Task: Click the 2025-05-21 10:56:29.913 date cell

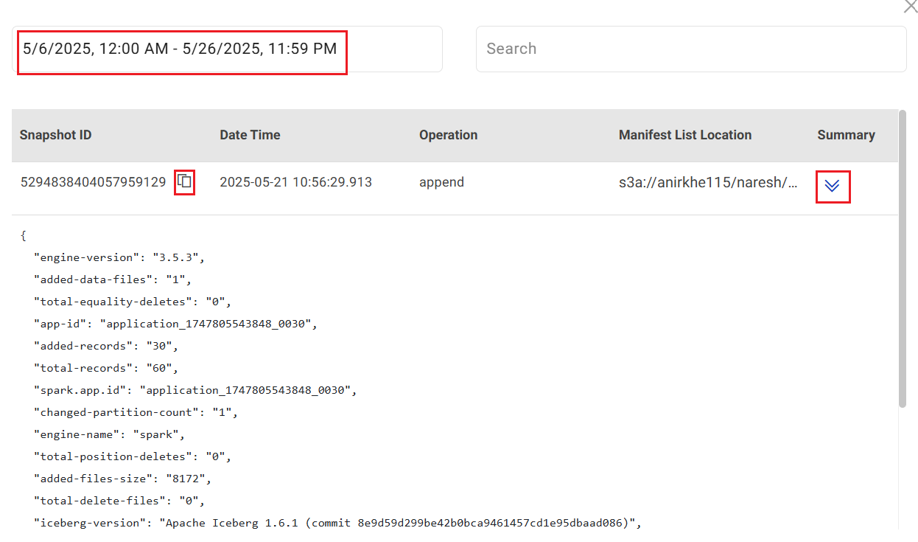Action: coord(295,182)
